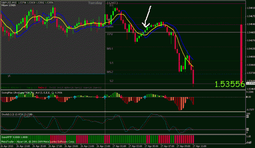The height and width of the screenshot is (148, 255).
Task: Click the 26 Apr 19:00 time label
Action: pos(71,146)
